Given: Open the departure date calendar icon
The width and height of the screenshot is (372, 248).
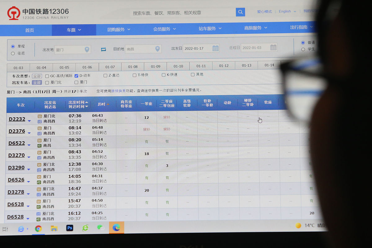Looking at the screenshot, I should coord(215,48).
